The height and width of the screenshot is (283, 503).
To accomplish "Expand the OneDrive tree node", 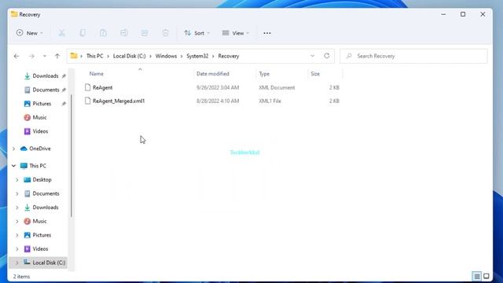I will point(13,149).
